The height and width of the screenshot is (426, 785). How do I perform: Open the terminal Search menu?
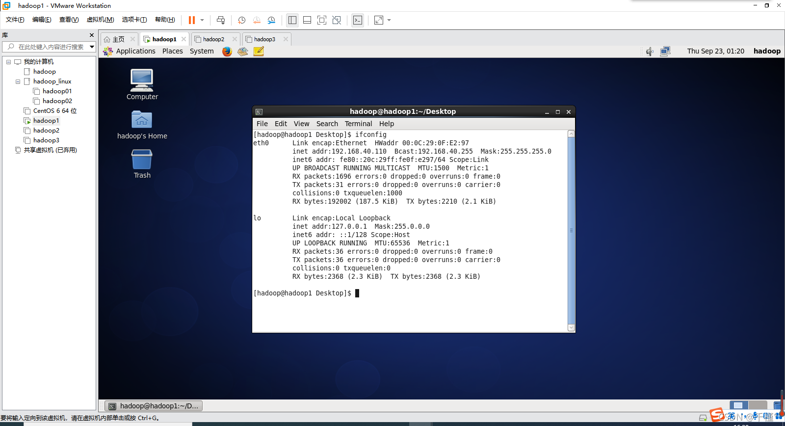tap(327, 124)
